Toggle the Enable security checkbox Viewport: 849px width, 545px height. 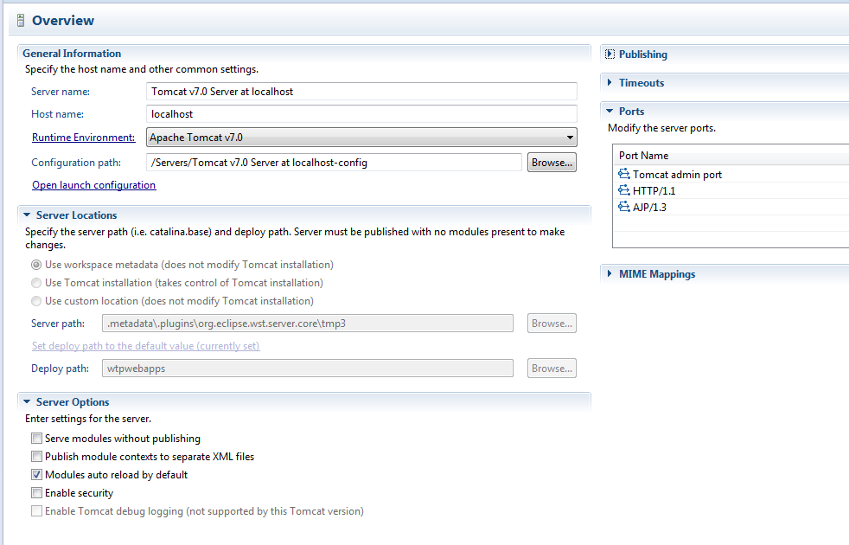(36, 493)
